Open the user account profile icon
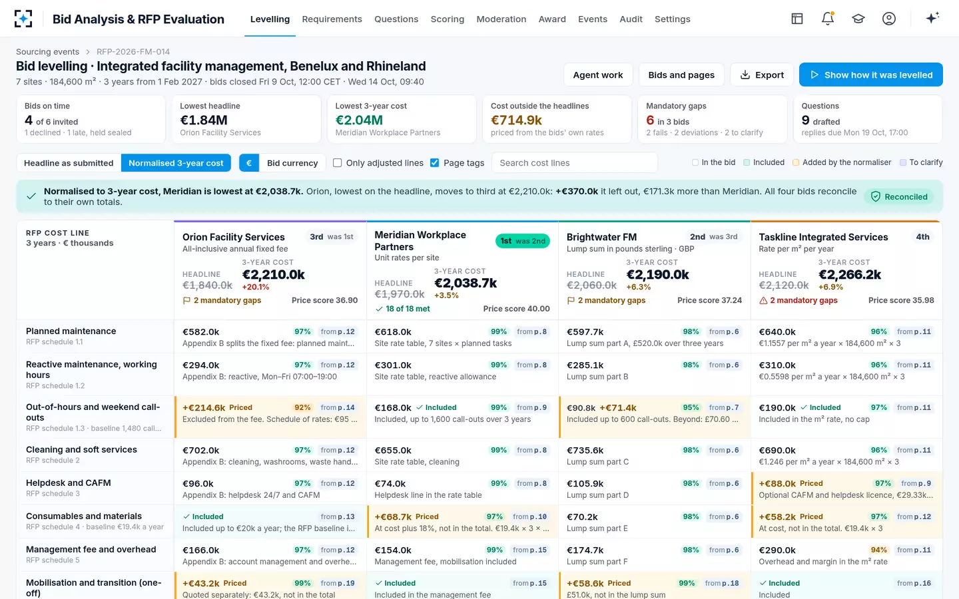 (x=889, y=19)
